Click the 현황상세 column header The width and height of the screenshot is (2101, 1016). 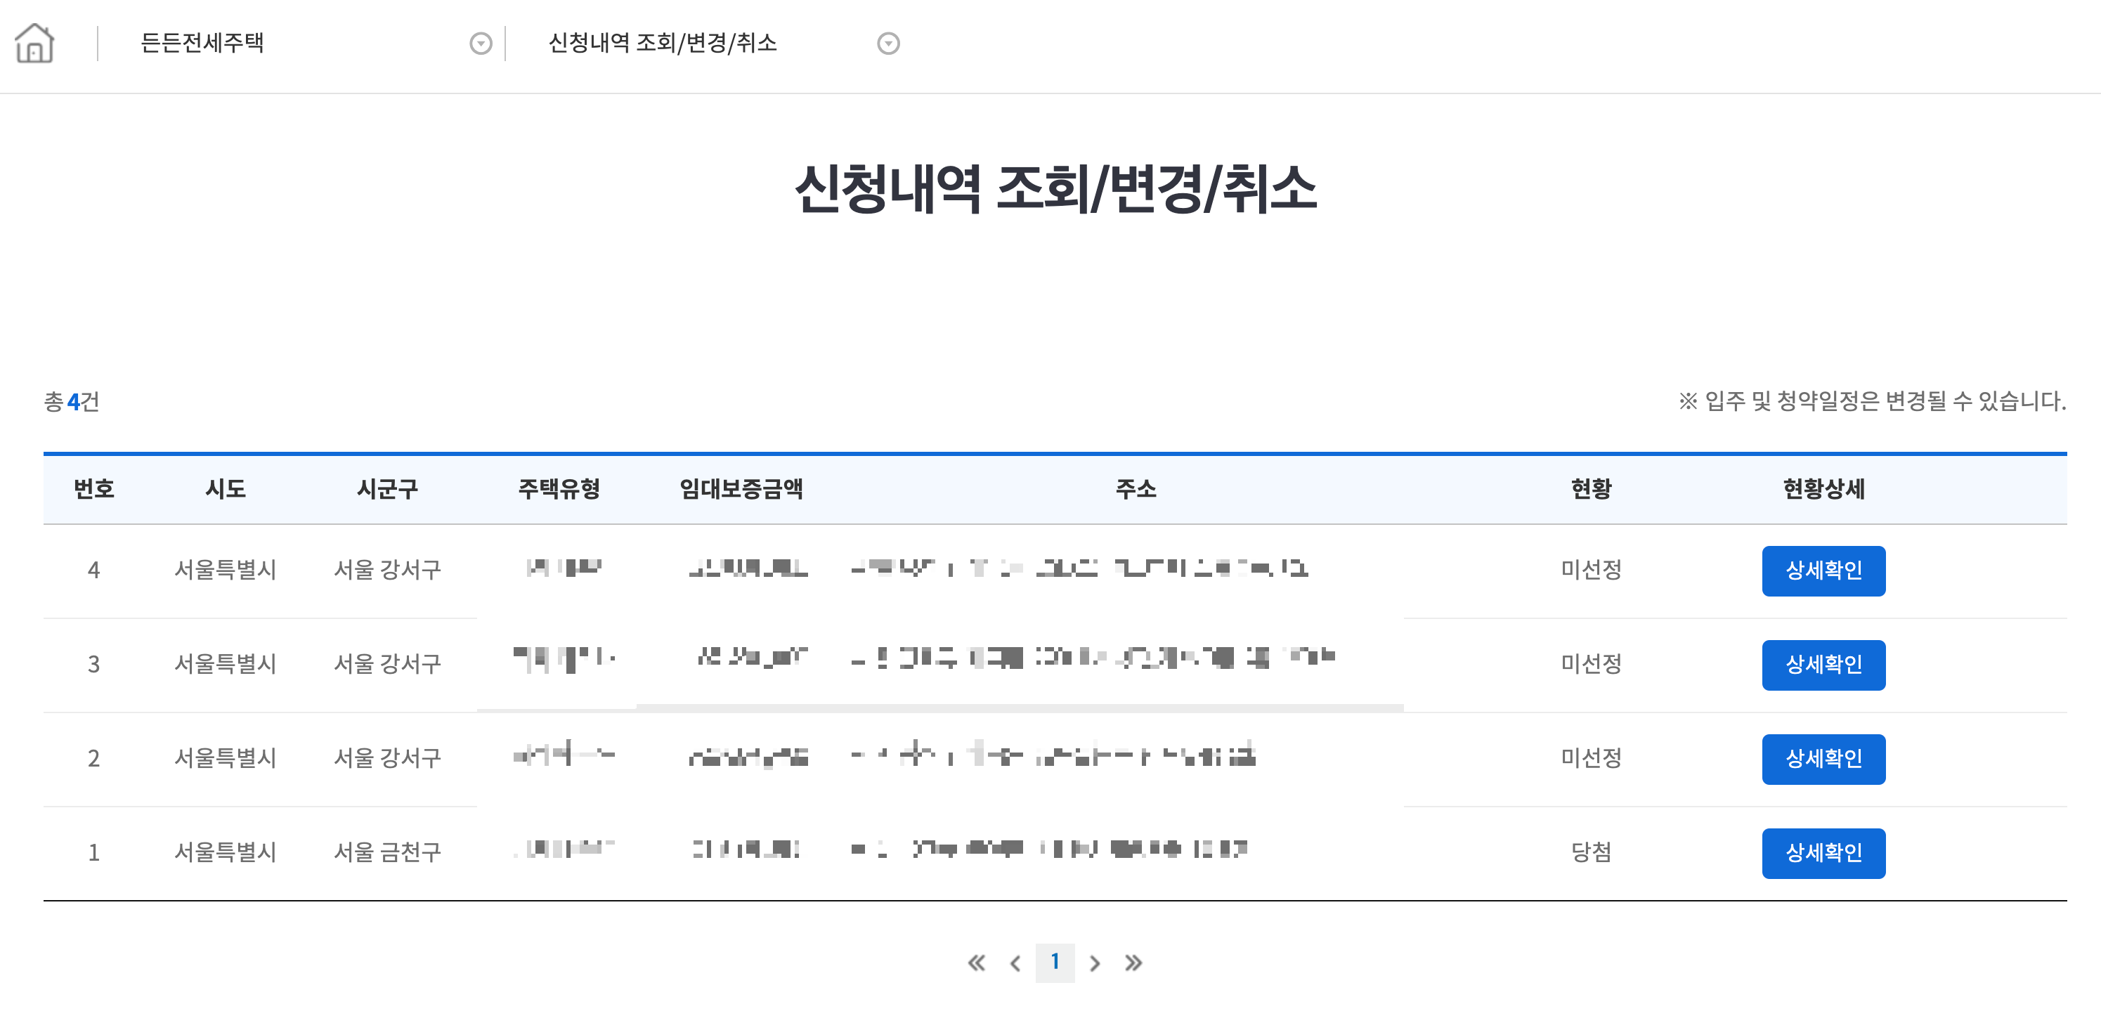pos(1823,488)
